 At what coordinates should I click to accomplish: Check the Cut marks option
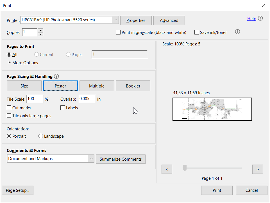[x=9, y=108]
